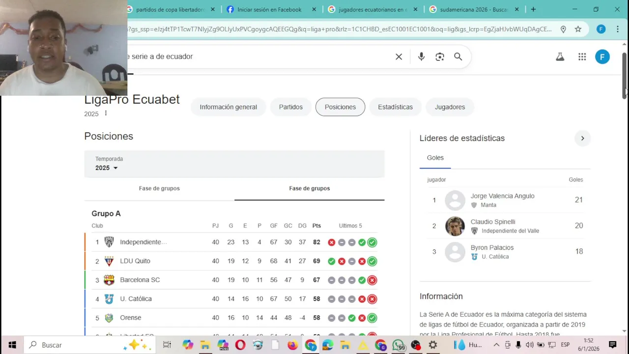Viewport: 629px width, 354px height.
Task: Switch to partidos de copa libertadores tab
Action: 170,9
